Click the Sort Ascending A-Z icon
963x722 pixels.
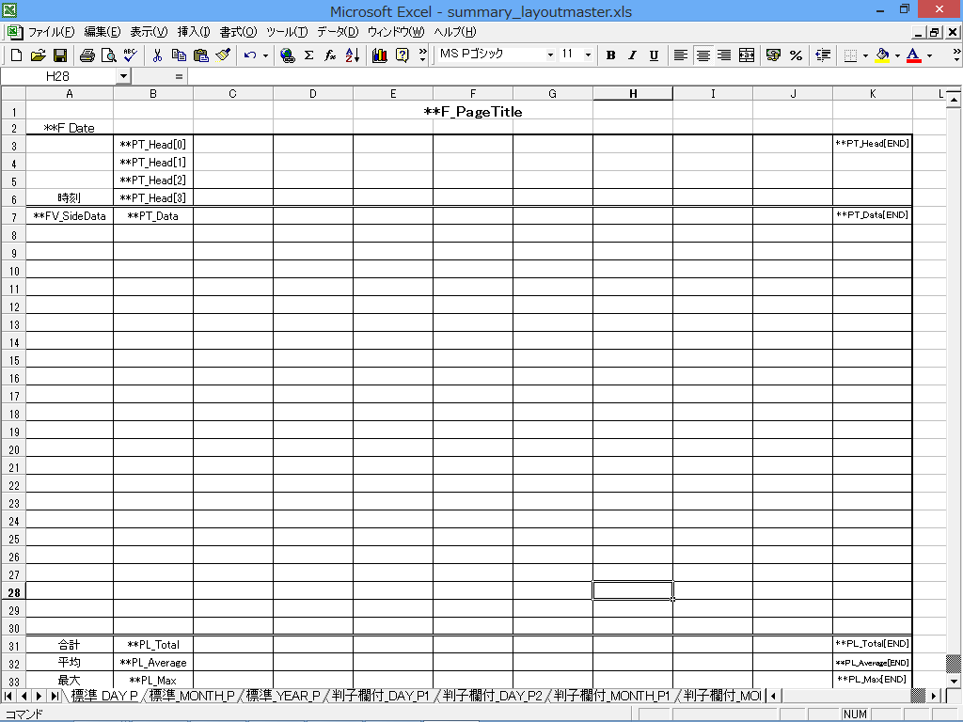pos(352,55)
